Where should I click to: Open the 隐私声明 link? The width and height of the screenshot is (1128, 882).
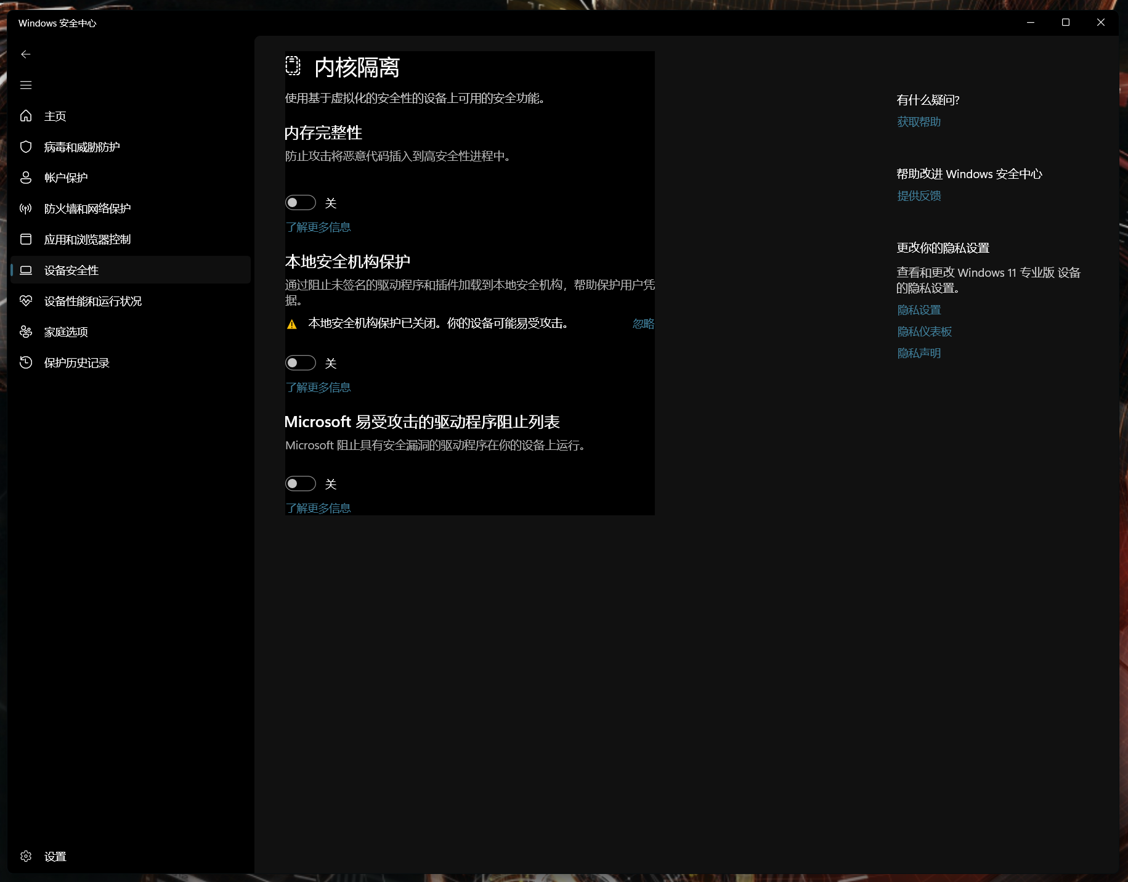click(919, 353)
